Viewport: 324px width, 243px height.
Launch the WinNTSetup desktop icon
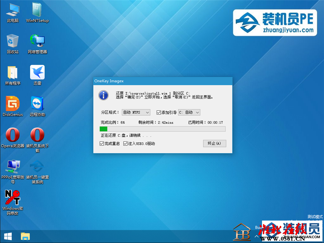(37, 13)
